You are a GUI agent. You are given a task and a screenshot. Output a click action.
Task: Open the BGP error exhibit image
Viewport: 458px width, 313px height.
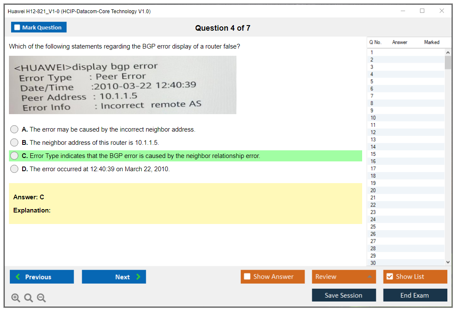coord(123,85)
